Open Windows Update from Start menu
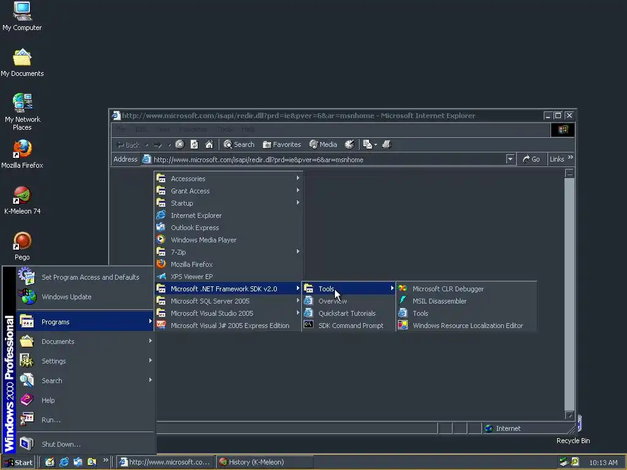This screenshot has height=470, width=627. pyautogui.click(x=84, y=297)
